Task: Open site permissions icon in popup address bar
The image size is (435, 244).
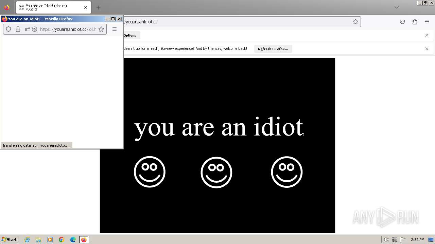Action: tap(28, 29)
